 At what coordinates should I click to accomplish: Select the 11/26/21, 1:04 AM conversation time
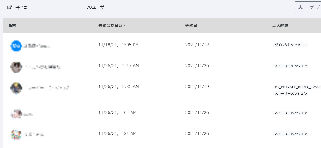[117, 113]
